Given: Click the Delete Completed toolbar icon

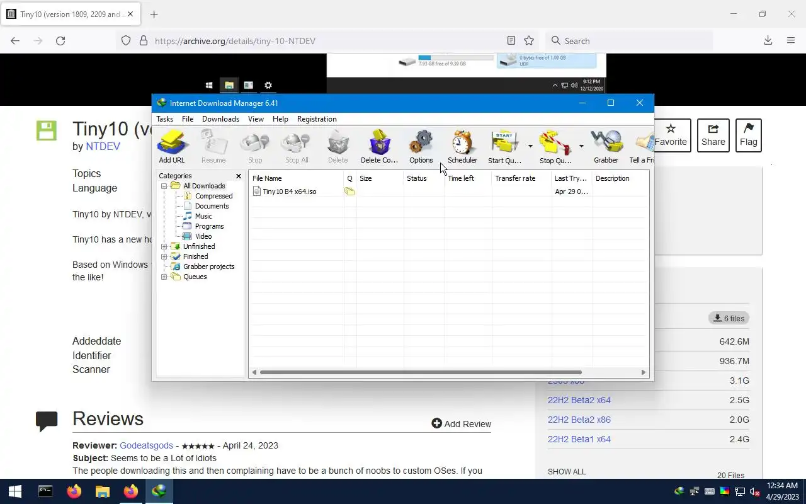Looking at the screenshot, I should [379, 146].
